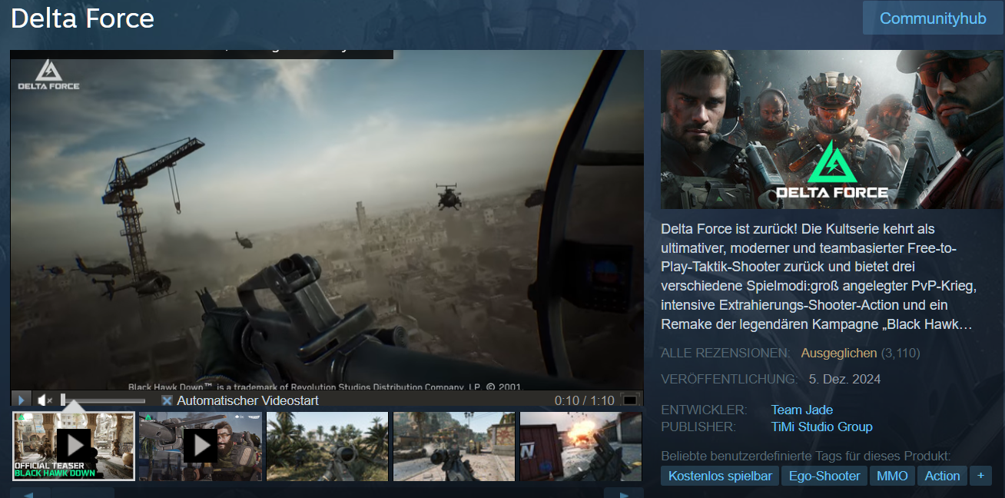
Task: Uncheck Automatischer Videostart
Action: click(167, 400)
